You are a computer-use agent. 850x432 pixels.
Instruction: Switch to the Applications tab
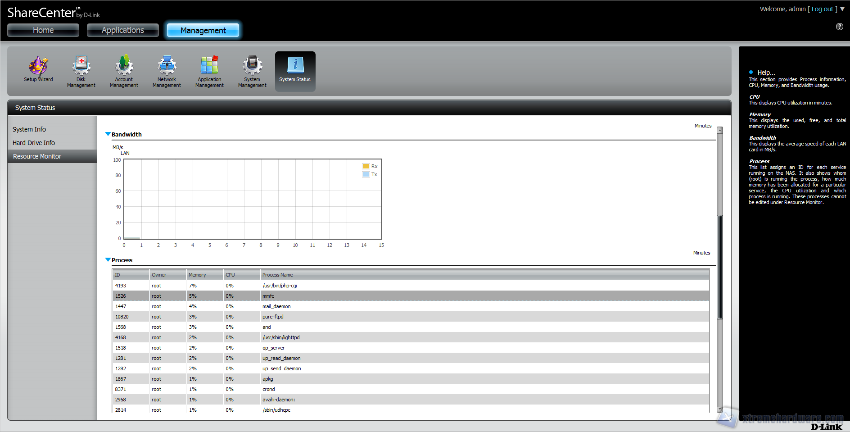(123, 30)
